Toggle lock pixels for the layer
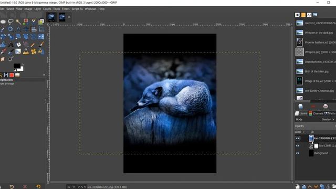Screen dimensions: 336x189 point(303,132)
